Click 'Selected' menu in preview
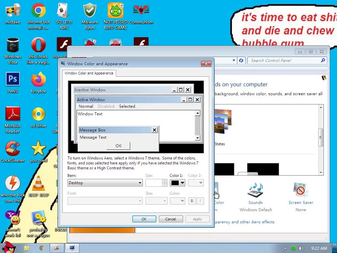 127,106
